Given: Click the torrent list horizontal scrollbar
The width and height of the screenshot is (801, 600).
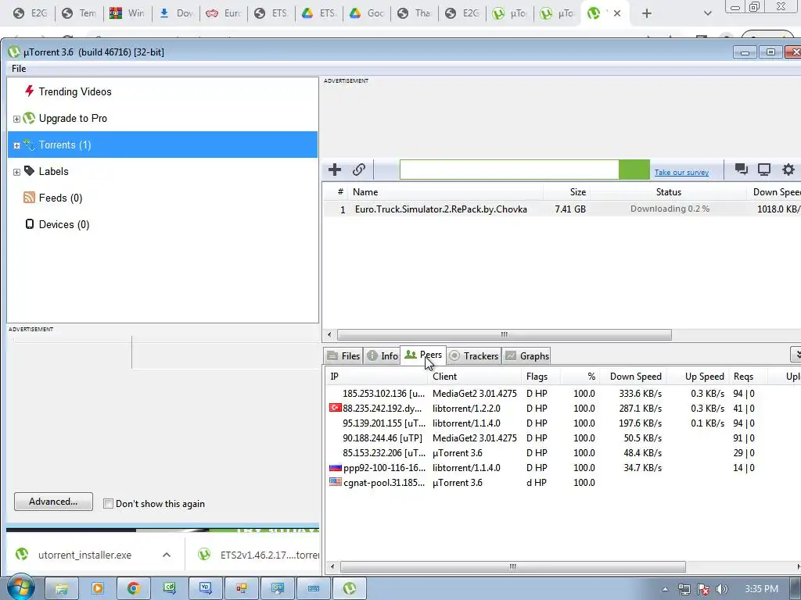Looking at the screenshot, I should pos(505,334).
